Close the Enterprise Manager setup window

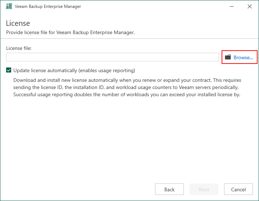click(x=250, y=6)
